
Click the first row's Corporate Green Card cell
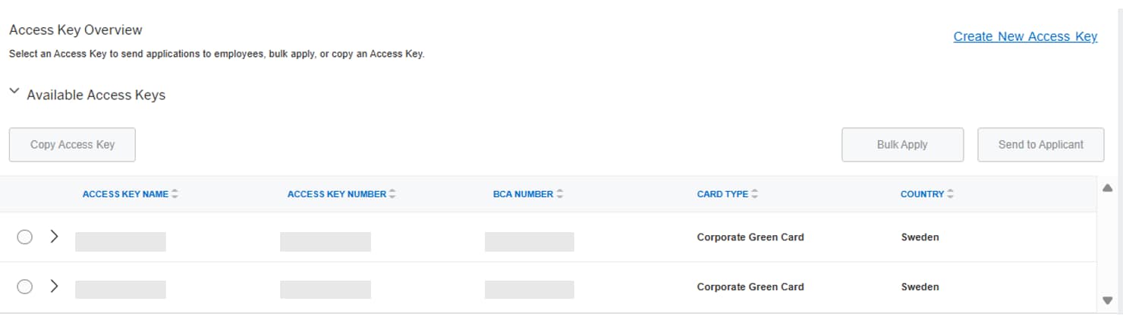[750, 237]
